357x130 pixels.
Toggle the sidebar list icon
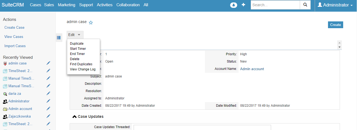point(59,38)
